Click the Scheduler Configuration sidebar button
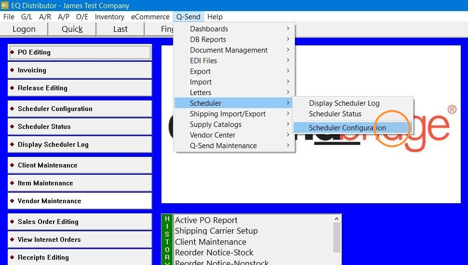Image resolution: width=468 pixels, height=265 pixels. point(80,109)
